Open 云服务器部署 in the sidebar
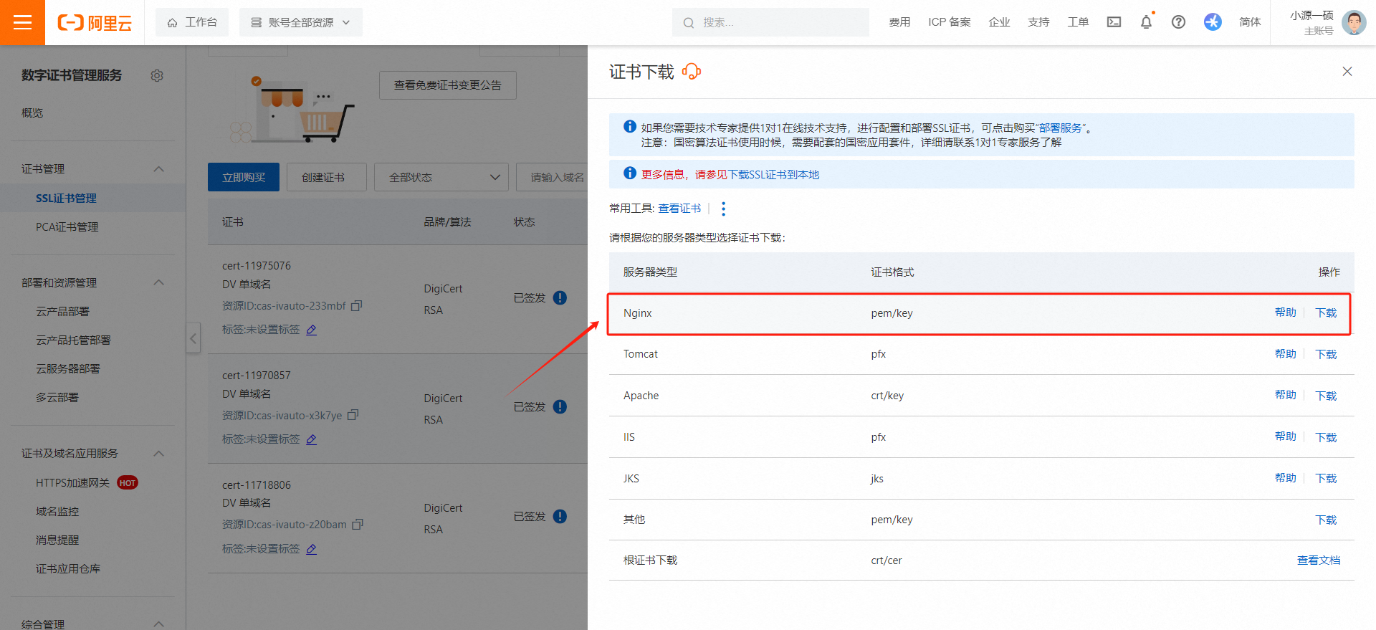 [68, 368]
